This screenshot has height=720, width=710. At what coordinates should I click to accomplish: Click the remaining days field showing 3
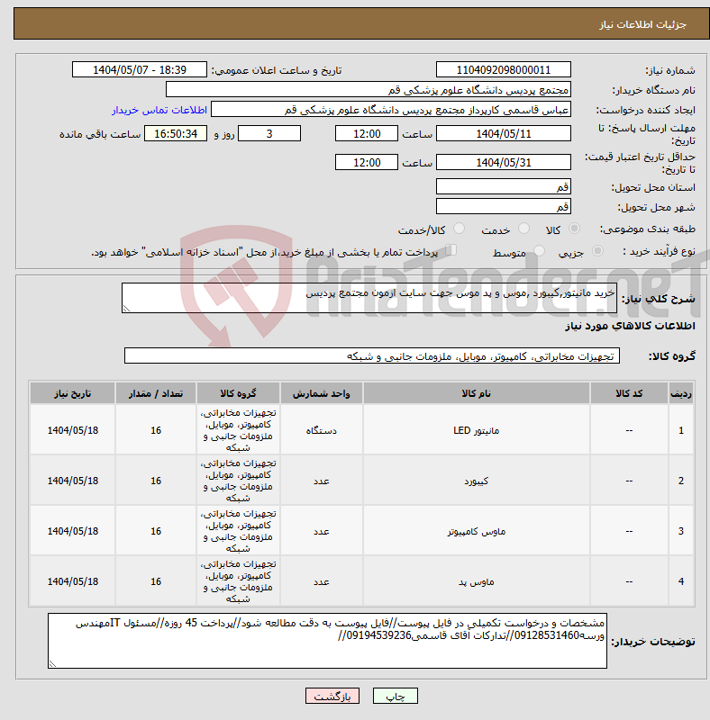269,133
